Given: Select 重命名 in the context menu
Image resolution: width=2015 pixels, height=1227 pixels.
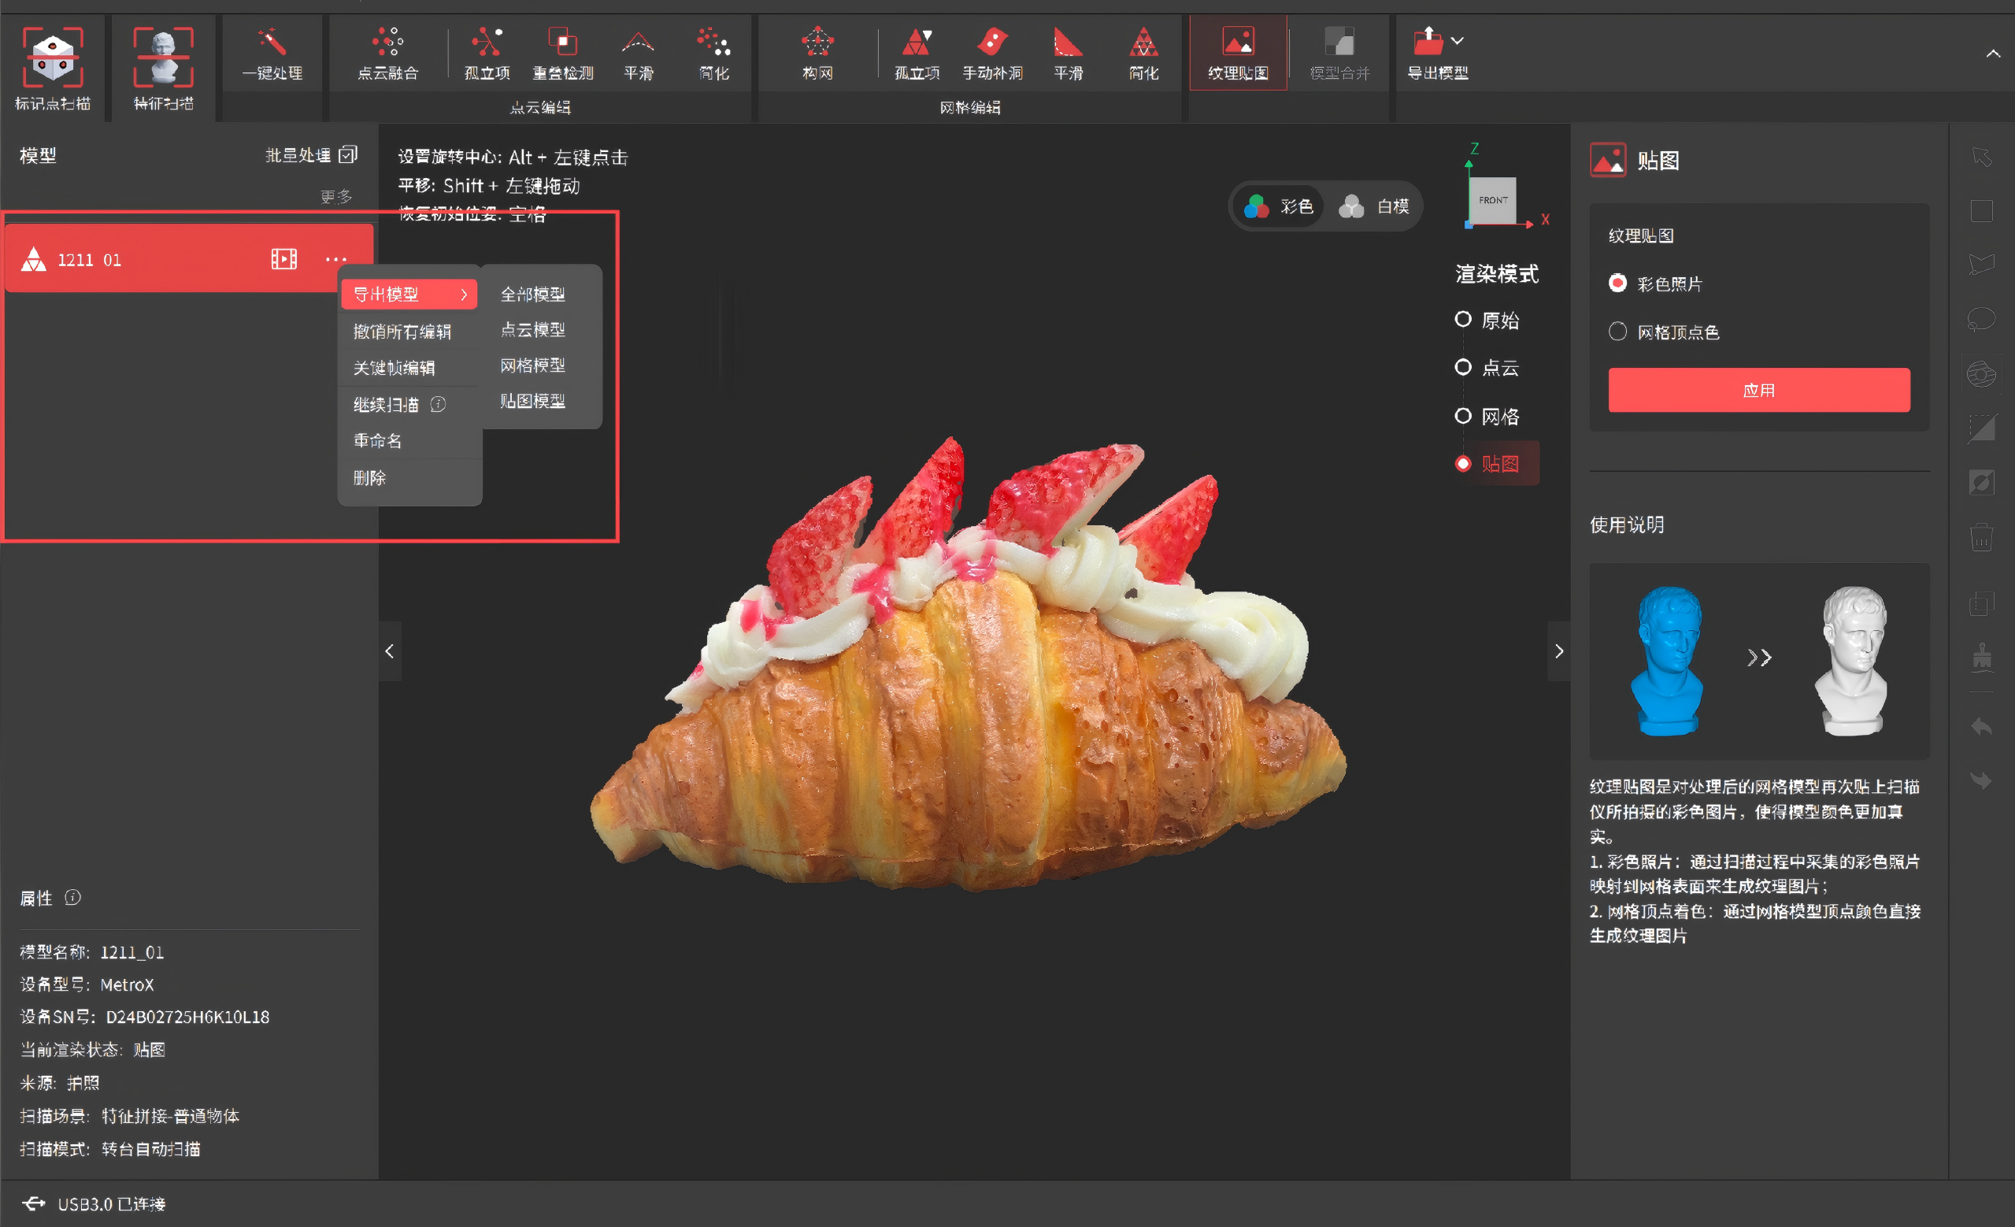Looking at the screenshot, I should click(x=378, y=441).
